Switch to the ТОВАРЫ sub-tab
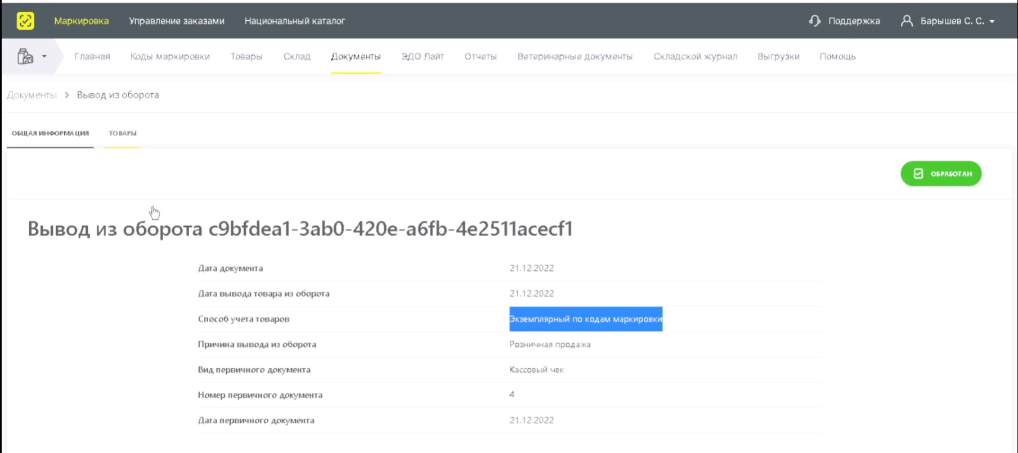 click(x=123, y=133)
